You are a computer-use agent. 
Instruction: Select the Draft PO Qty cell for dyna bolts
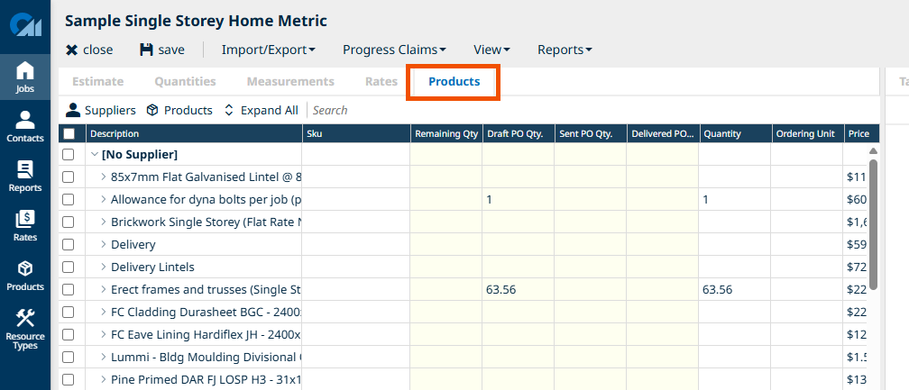tap(519, 200)
